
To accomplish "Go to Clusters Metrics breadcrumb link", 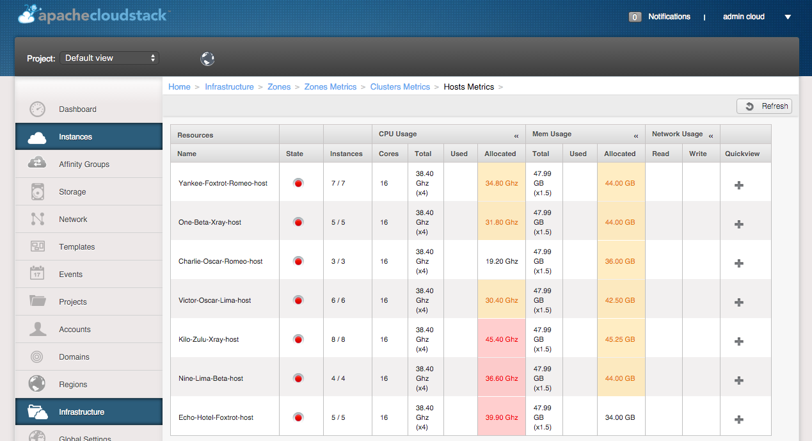I will (400, 87).
